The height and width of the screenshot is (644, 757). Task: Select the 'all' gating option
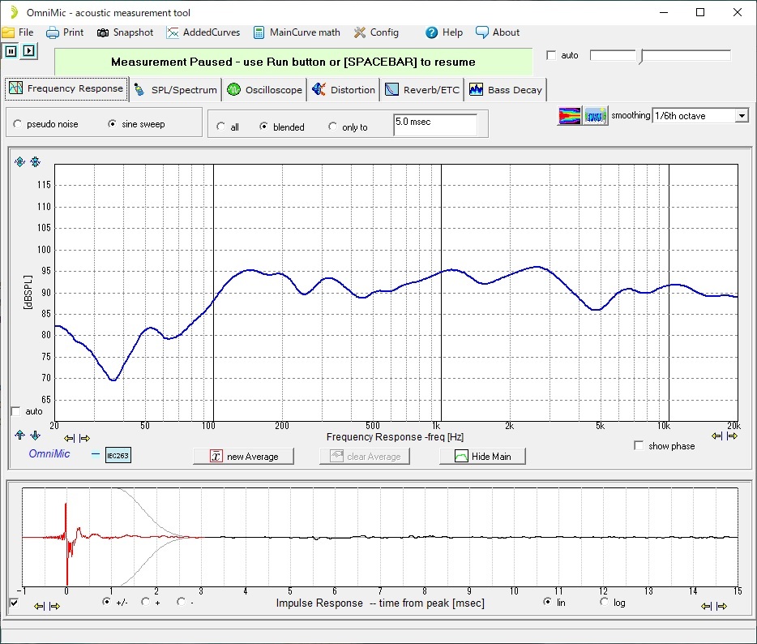(x=220, y=127)
